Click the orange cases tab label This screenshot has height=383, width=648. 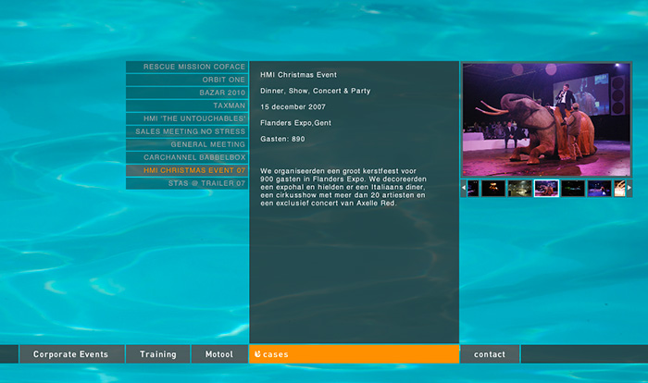point(275,354)
